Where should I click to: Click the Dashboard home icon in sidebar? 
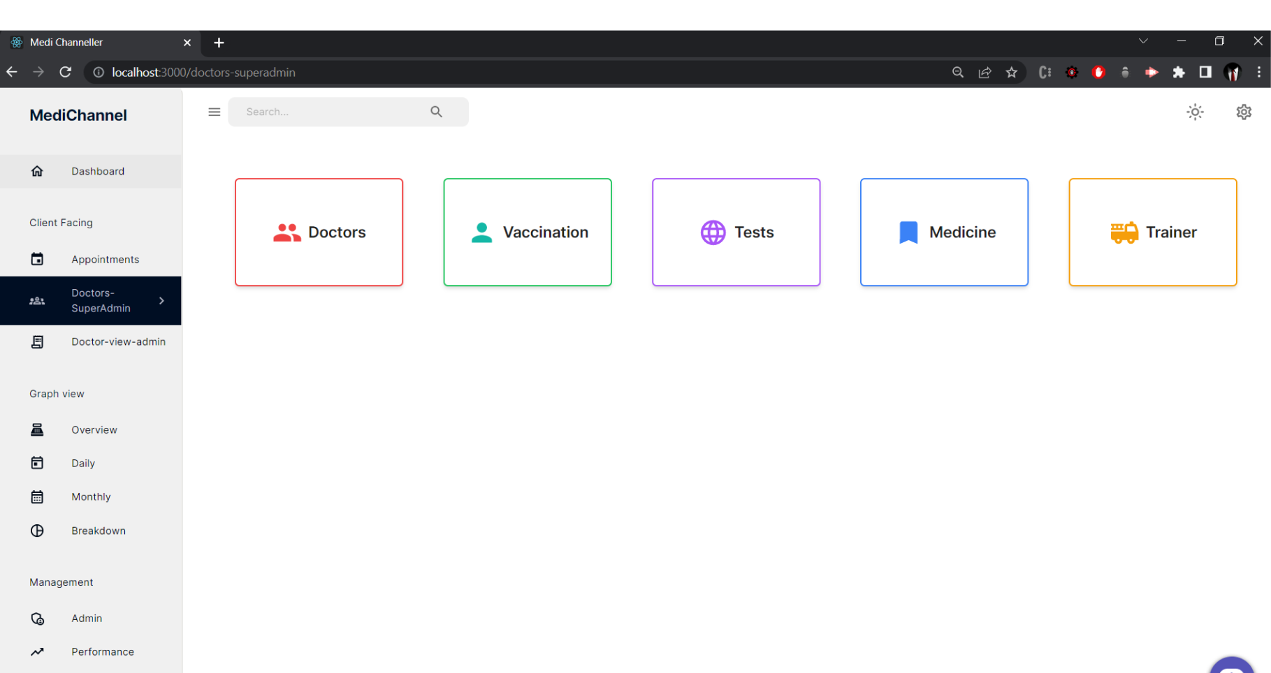37,171
